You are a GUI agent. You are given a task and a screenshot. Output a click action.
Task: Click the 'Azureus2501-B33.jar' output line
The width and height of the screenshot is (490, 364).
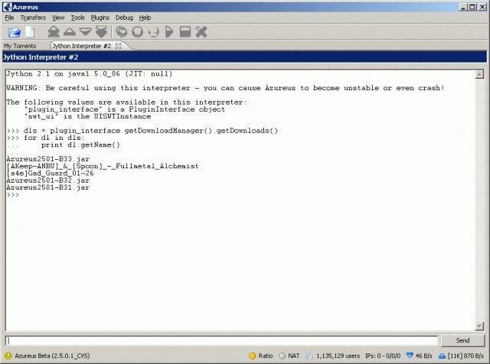click(x=47, y=159)
